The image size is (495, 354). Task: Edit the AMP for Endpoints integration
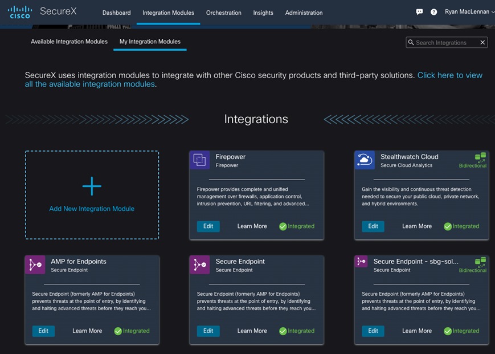point(43,331)
